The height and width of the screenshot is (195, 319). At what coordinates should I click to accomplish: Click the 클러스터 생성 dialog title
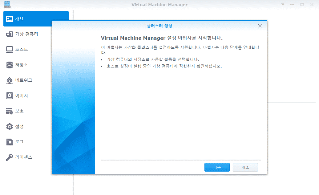[159, 26]
